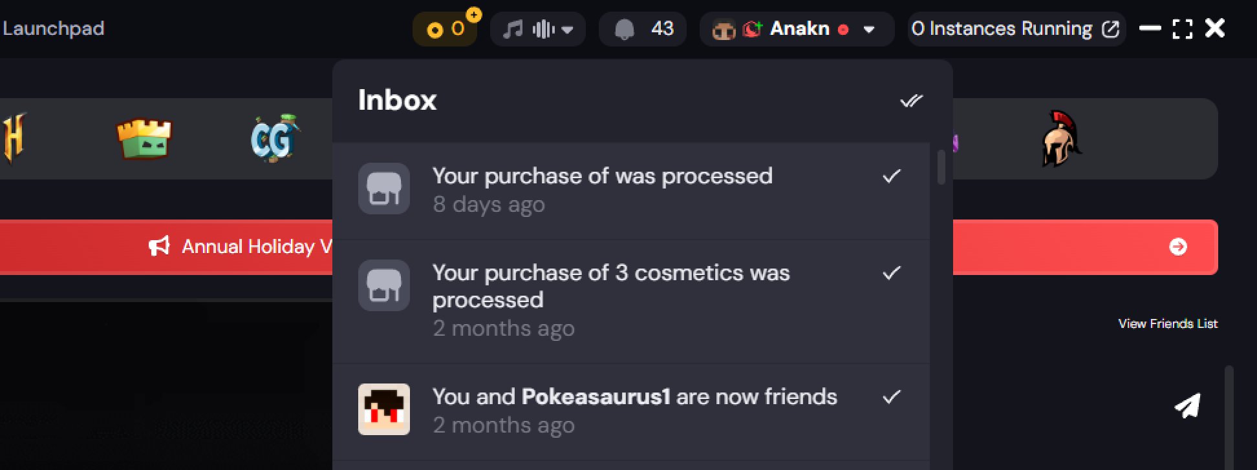
Task: Select the green zombie crown server icon
Action: click(144, 138)
